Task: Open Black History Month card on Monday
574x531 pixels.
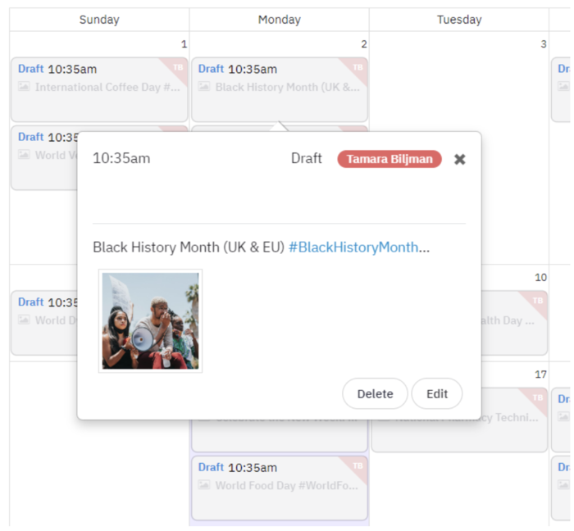Action: [x=280, y=89]
